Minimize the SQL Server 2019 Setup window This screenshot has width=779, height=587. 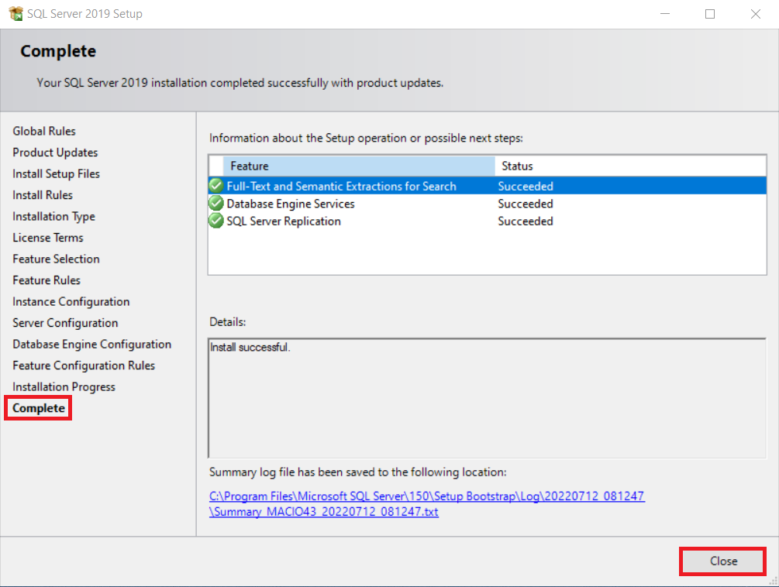point(665,14)
